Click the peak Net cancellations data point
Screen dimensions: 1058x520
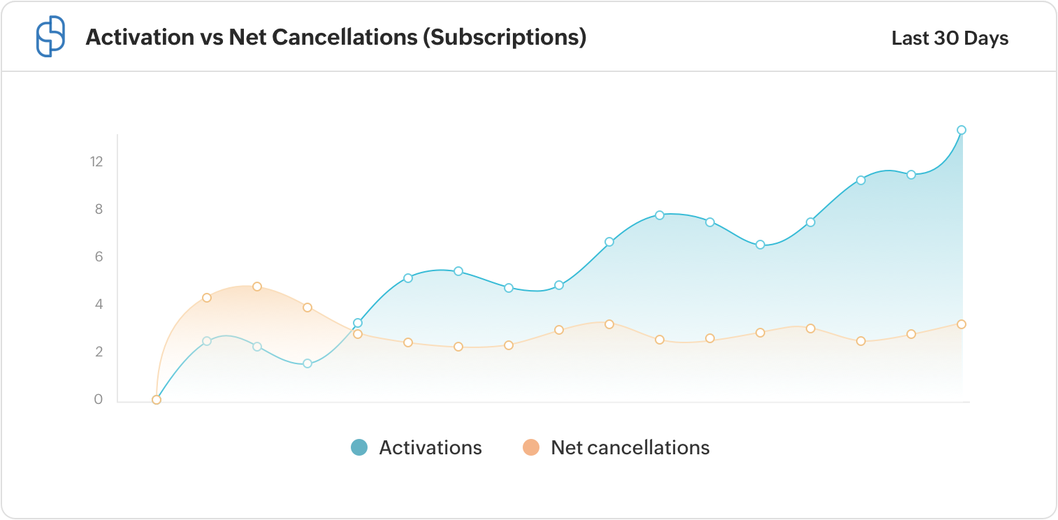tap(257, 287)
